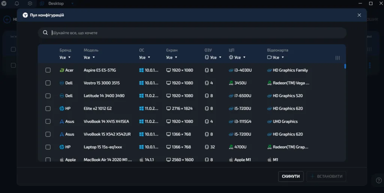Click the Dell logo in Vostro row
The height and width of the screenshot is (193, 384).
click(62, 83)
